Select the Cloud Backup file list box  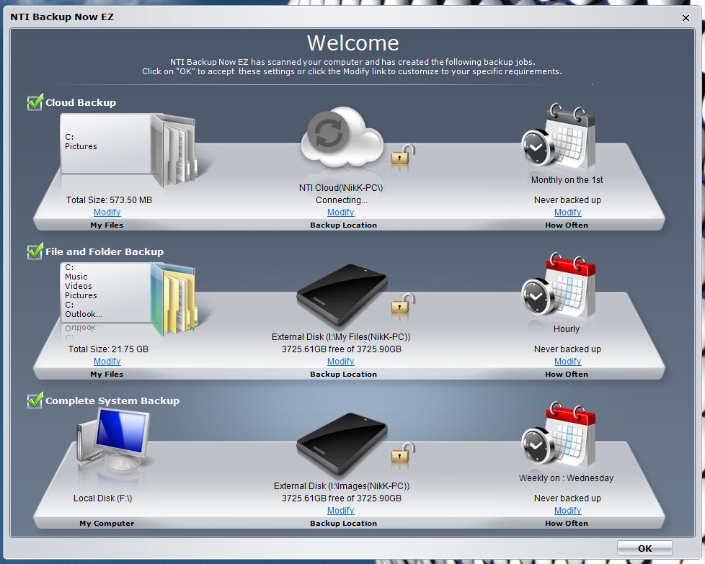coord(106,143)
